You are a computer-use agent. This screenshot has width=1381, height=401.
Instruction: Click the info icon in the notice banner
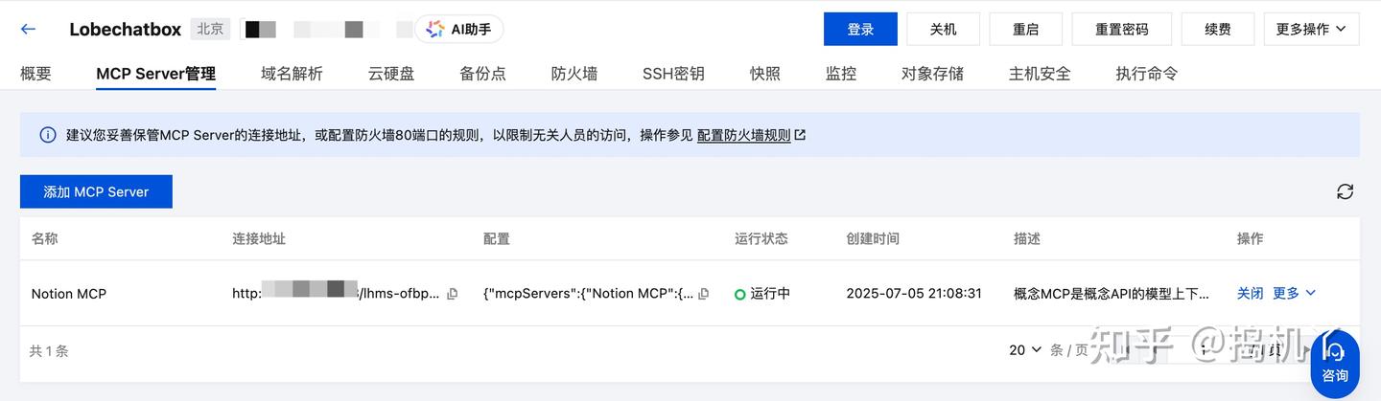(x=48, y=135)
